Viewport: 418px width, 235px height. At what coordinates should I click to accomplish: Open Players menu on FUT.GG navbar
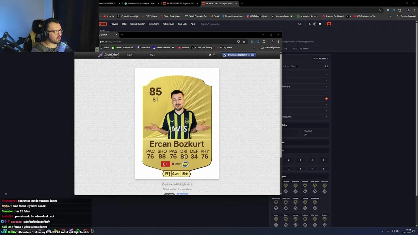tap(114, 24)
